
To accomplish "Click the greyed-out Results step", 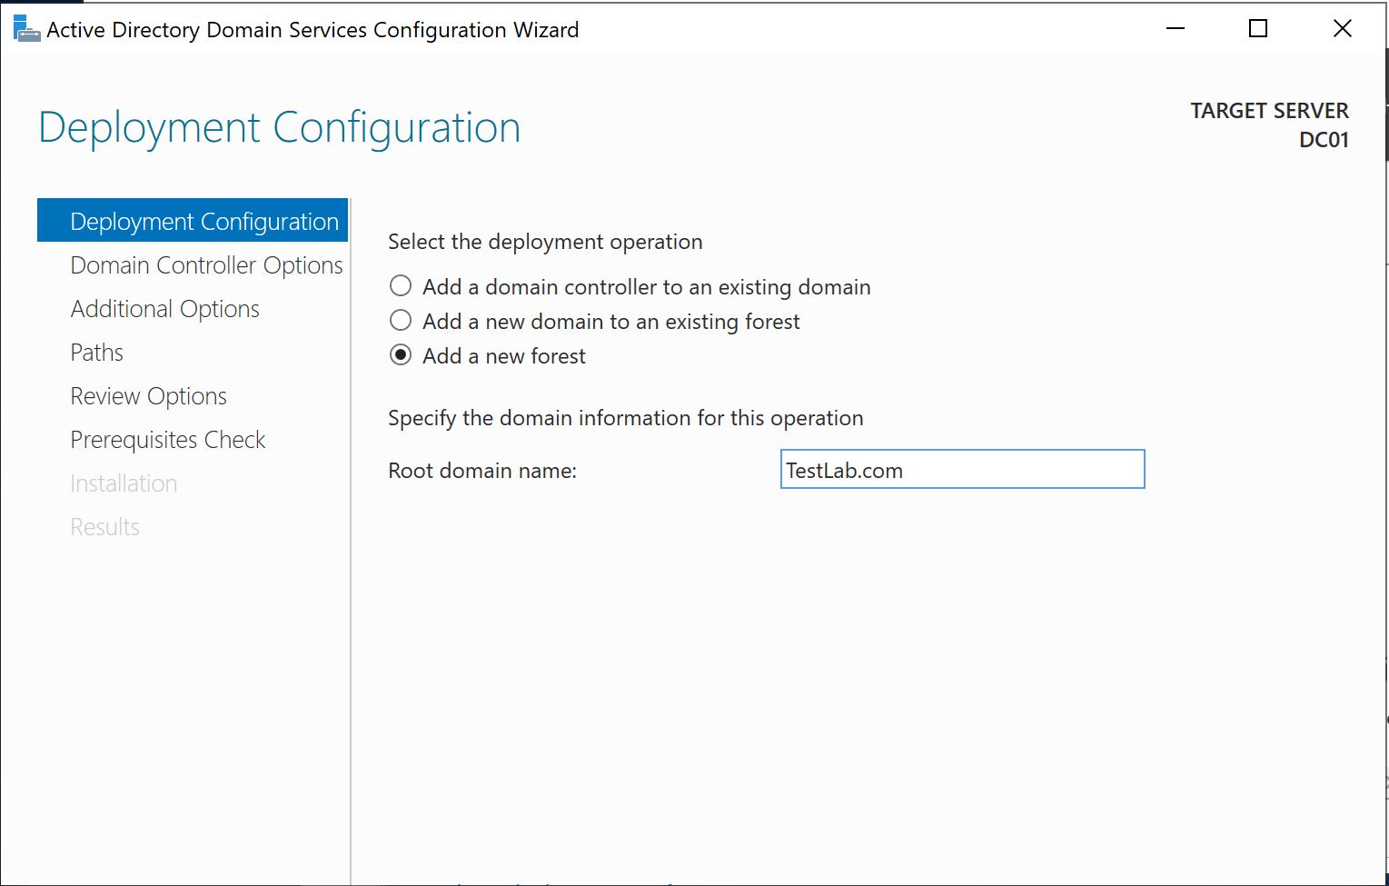I will pos(104,527).
